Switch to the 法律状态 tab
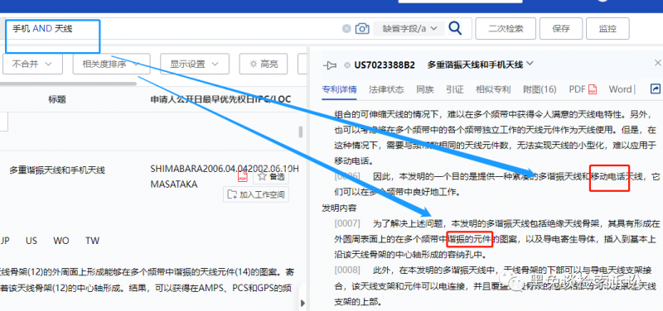 pos(386,89)
